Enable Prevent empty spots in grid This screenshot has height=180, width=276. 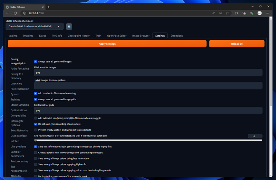pos(36,130)
